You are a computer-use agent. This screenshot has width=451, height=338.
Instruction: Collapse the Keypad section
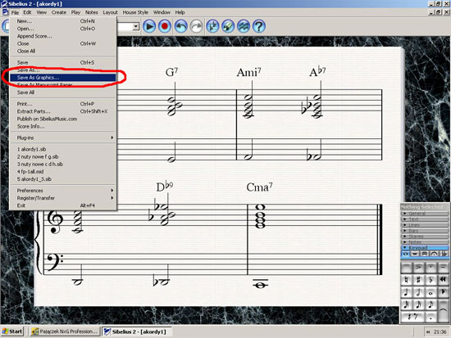(425, 247)
